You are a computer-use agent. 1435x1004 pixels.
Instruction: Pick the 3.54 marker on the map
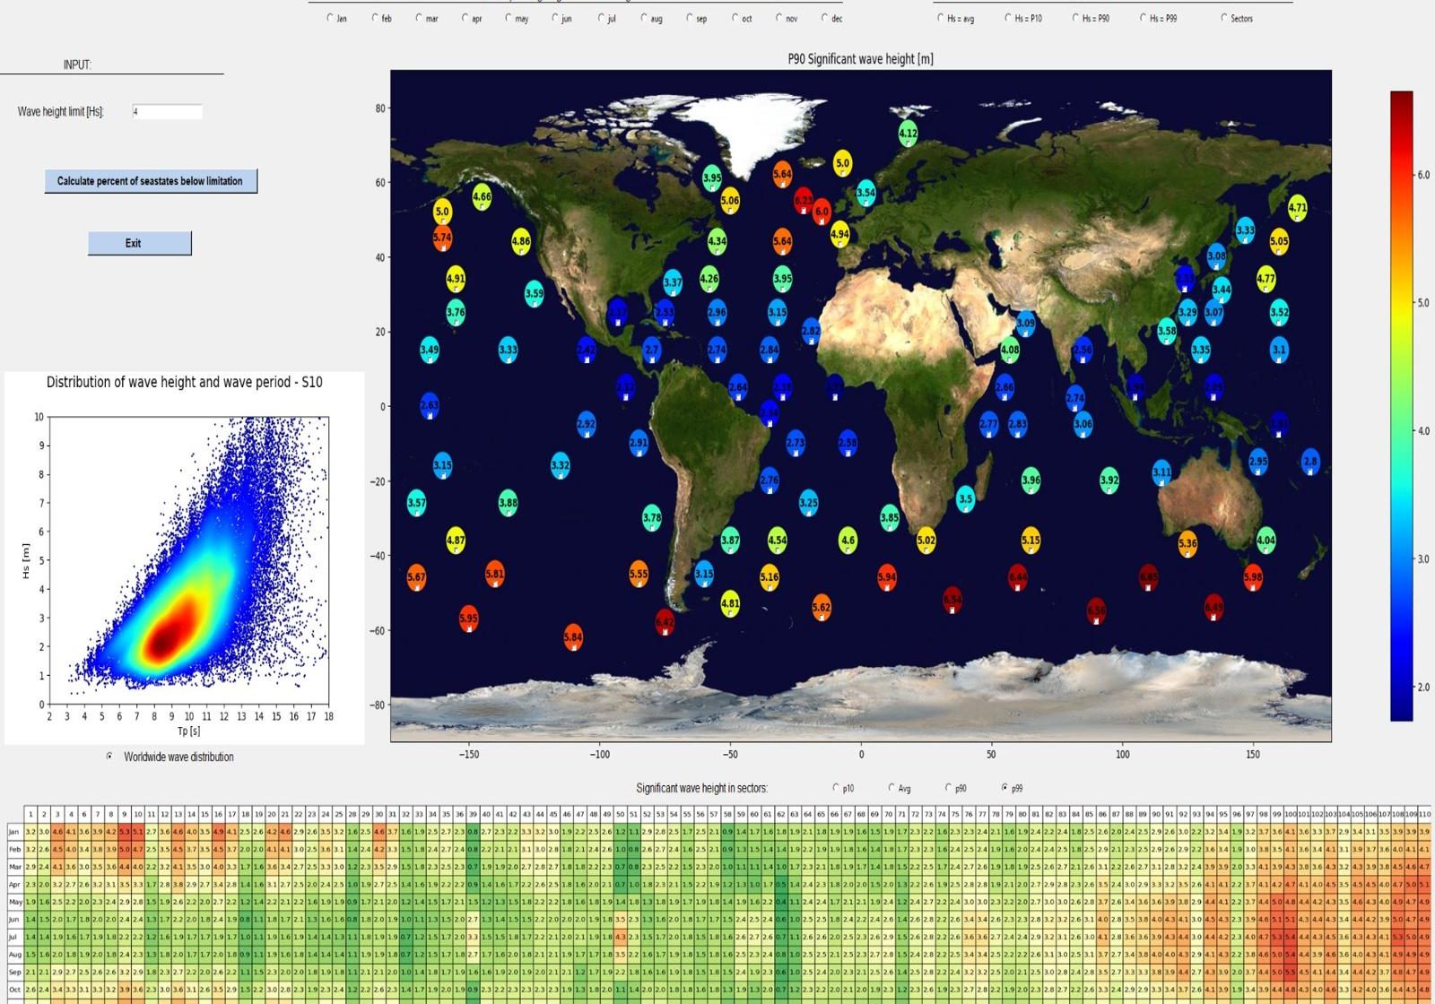(865, 193)
